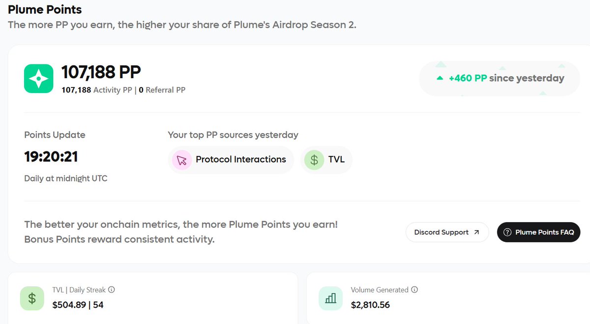
Task: Click the external arrow icon on Discord Support
Action: point(476,233)
